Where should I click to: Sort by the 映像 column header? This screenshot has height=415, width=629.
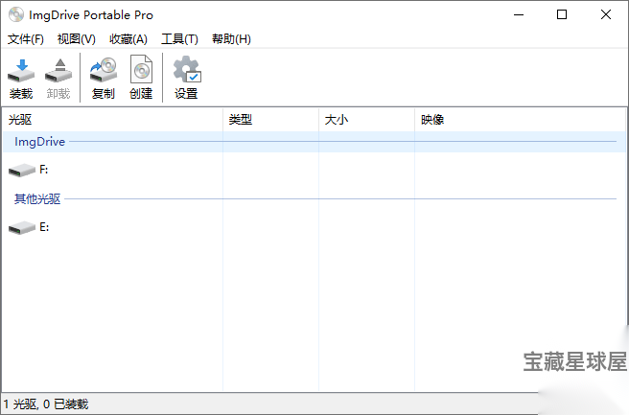[x=520, y=120]
